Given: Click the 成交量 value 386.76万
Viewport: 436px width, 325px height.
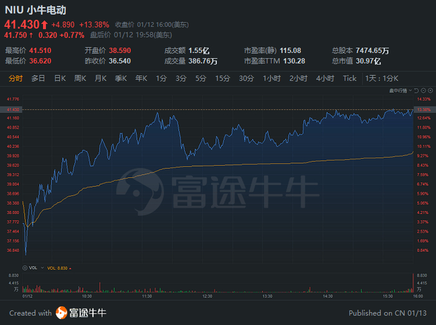Looking at the screenshot, I should tap(203, 61).
